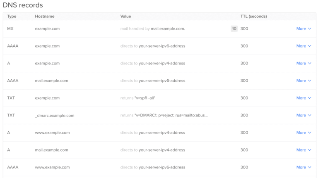Select the www.example.com hostname in A row

coord(52,133)
